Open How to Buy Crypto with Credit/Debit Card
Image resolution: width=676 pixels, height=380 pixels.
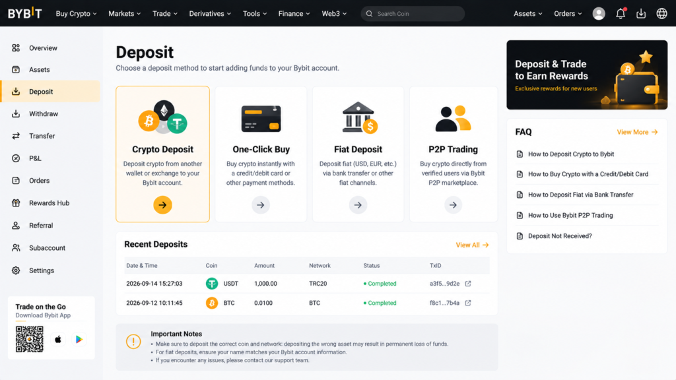coord(588,174)
